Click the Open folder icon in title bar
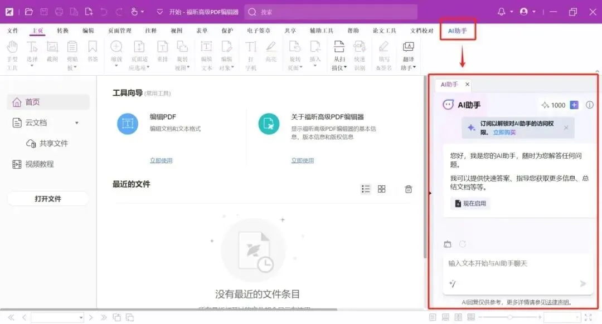Viewport: 602px width, 324px height. 29,12
